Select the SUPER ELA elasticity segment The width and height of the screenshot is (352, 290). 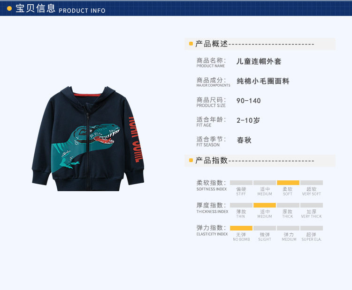(312, 228)
